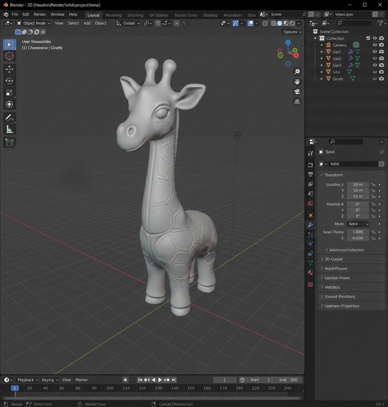The height and width of the screenshot is (407, 388).
Task: Hide the Uite object in the outliner
Action: (x=375, y=72)
